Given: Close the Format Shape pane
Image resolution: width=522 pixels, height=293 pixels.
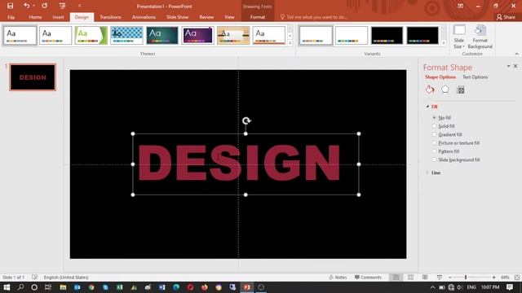Looking at the screenshot, I should point(515,66).
